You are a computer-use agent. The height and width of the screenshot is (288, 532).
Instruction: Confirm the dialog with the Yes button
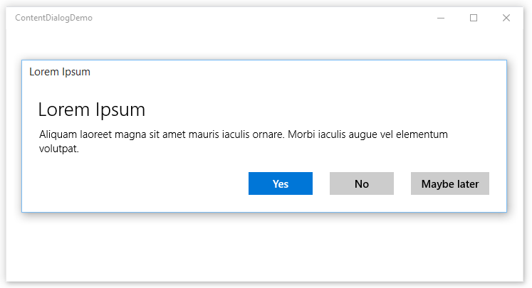click(281, 183)
